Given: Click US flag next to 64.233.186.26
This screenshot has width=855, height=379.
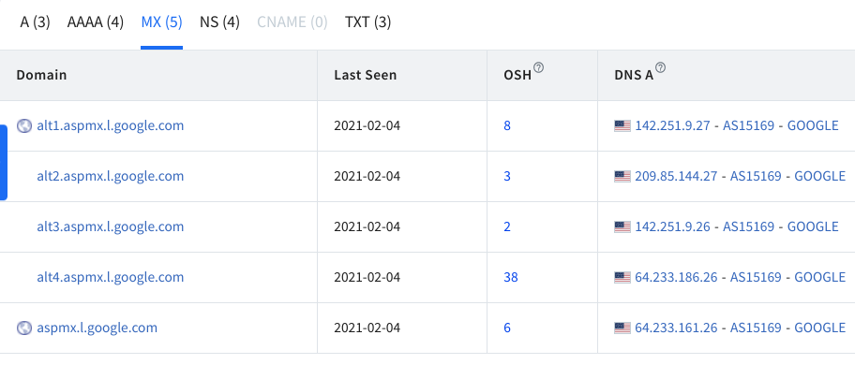Looking at the screenshot, I should click(622, 277).
